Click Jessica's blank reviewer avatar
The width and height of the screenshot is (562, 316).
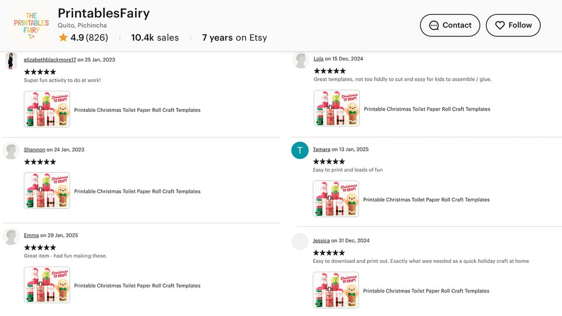tap(300, 242)
